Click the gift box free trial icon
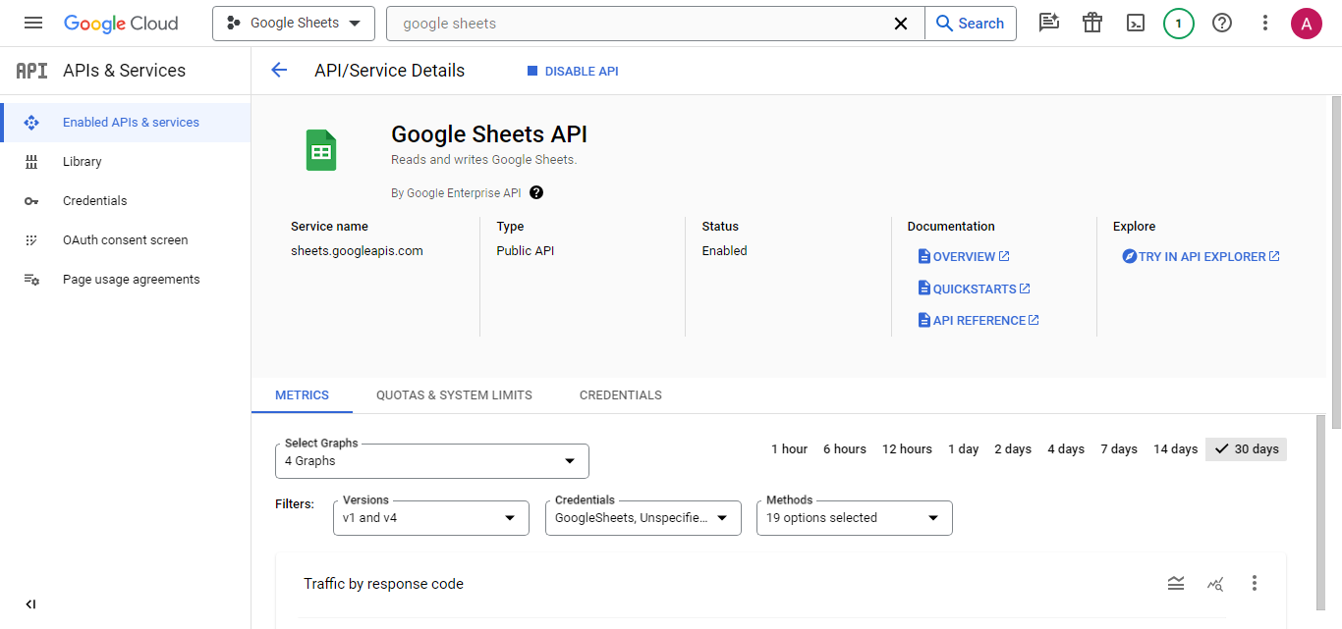This screenshot has width=1342, height=629. (1092, 24)
